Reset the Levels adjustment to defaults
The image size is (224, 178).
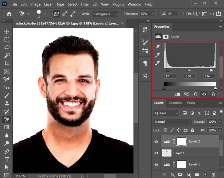click(195, 94)
